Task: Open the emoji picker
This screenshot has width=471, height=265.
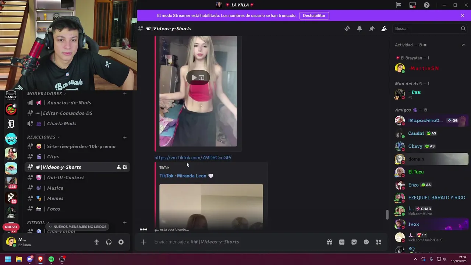Action: 366,242
